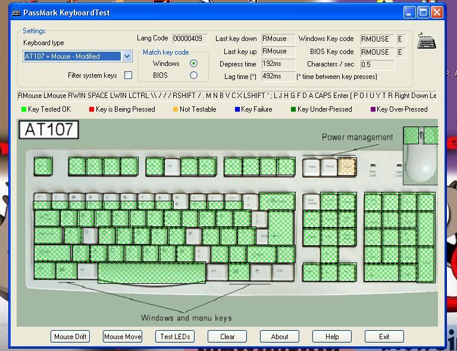Expand the Keyboard type dropdown arrow
457x351 pixels.
pyautogui.click(x=127, y=56)
